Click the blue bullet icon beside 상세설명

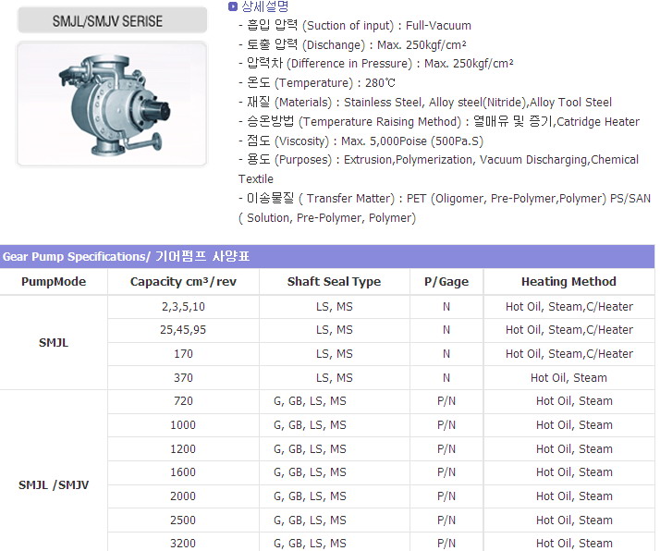[232, 7]
